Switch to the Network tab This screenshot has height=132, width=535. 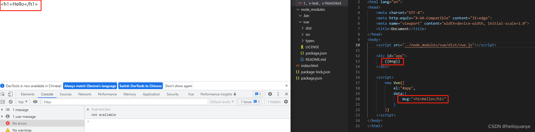(85, 94)
